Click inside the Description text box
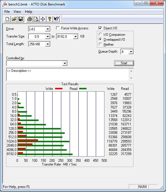Screen dimensions: 166x192 coord(68,74)
